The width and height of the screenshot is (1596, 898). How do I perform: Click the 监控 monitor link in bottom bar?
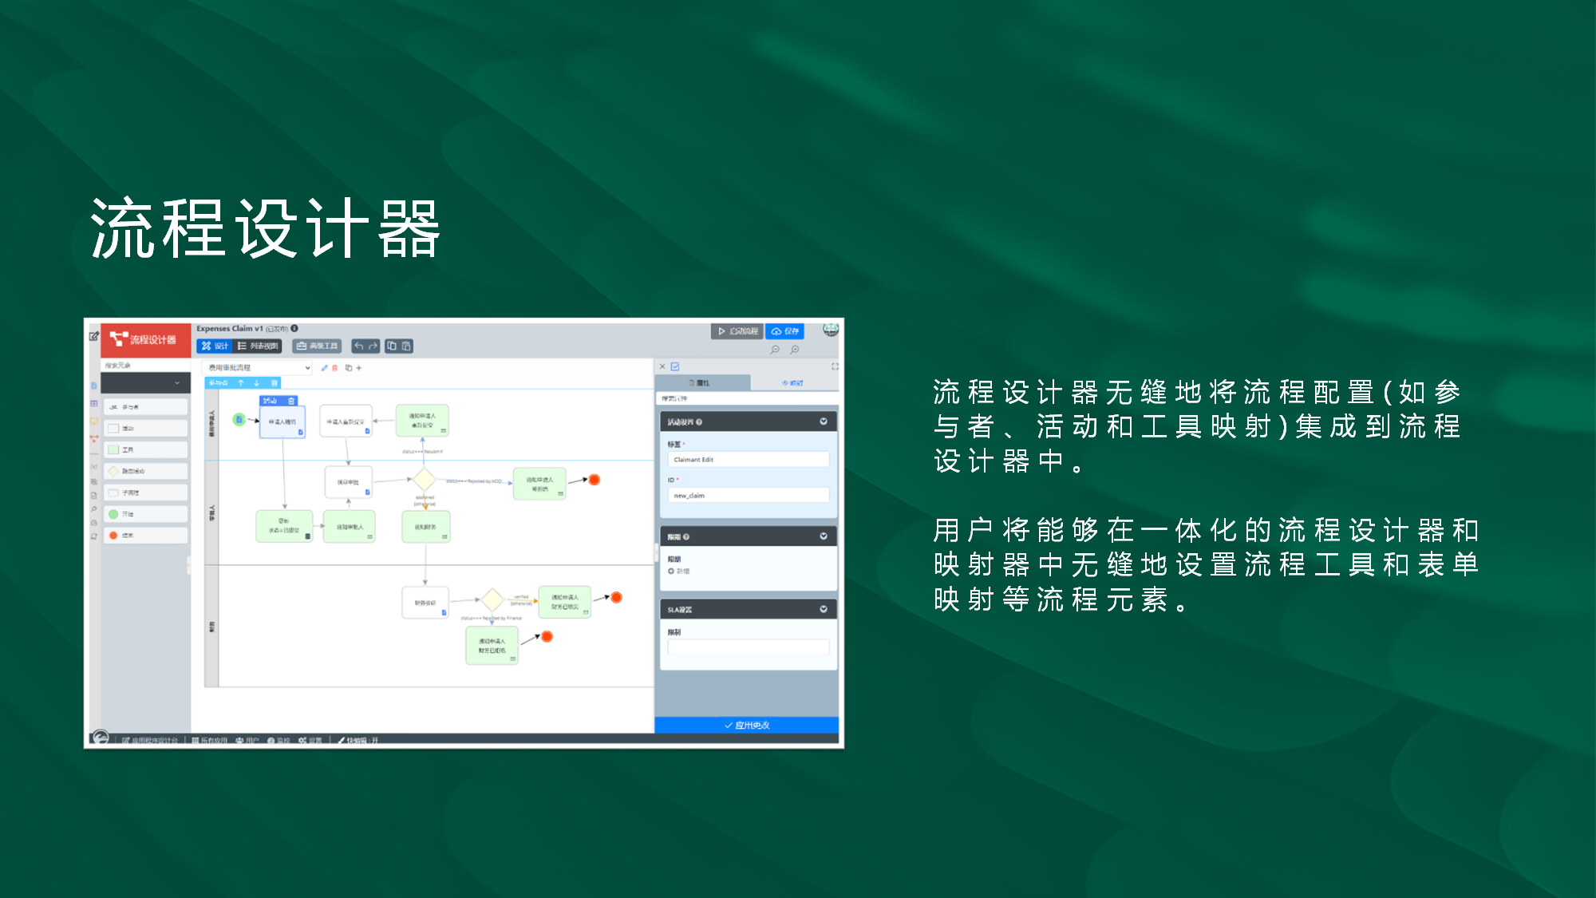[x=279, y=741]
